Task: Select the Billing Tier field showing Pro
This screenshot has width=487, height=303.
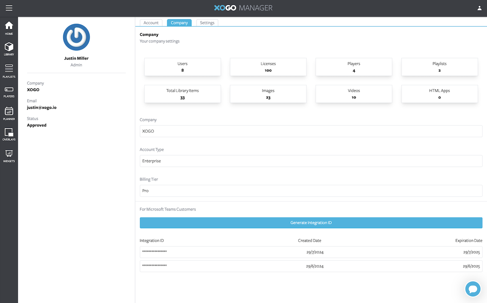Action: [311, 190]
